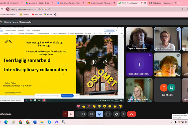Select Tetiana Lysenko tile
The width and height of the screenshot is (188, 125).
[139, 64]
